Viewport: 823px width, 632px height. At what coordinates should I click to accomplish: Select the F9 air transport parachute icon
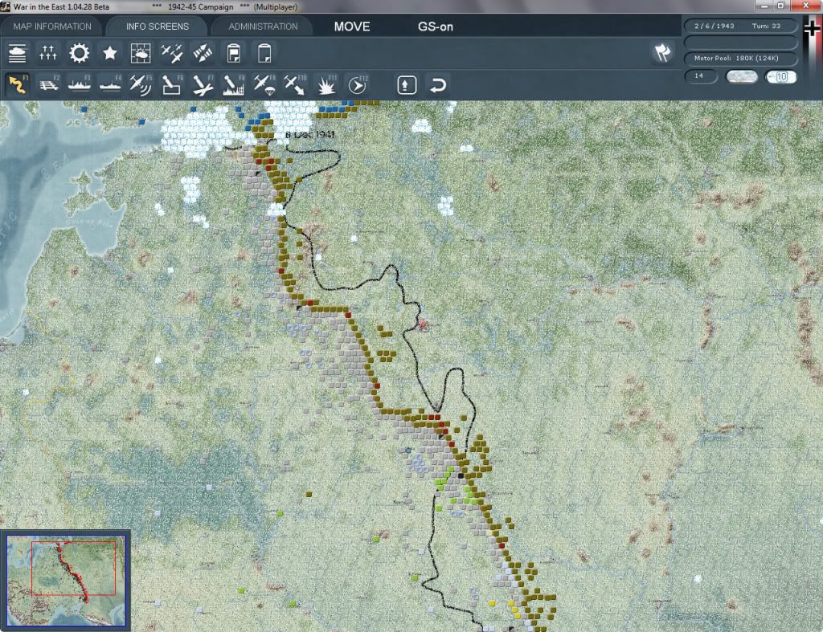point(264,85)
